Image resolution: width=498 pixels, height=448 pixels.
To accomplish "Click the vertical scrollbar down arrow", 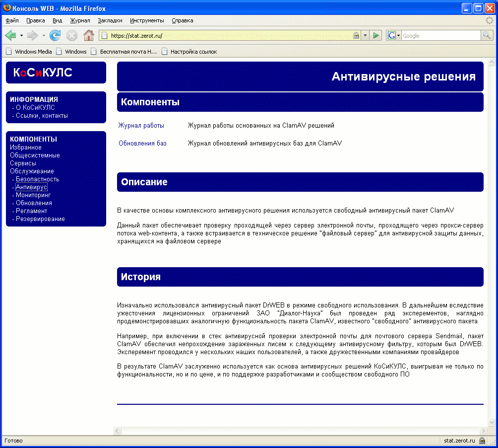I will pos(492,423).
